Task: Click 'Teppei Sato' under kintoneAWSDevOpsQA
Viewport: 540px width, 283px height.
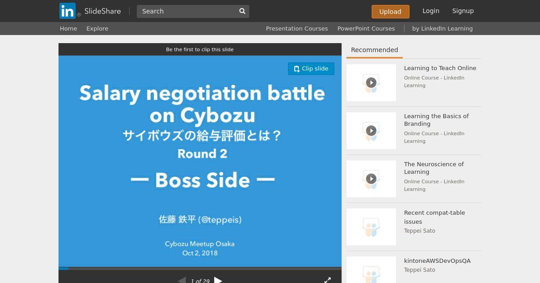Action: coord(419,270)
